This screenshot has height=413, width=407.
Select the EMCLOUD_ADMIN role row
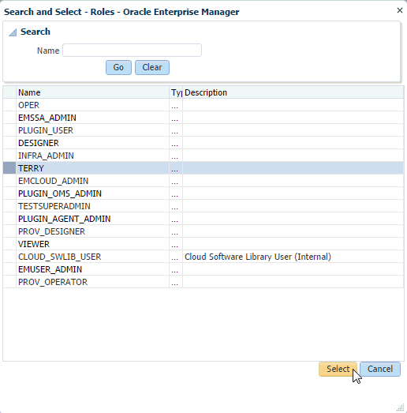[203, 181]
